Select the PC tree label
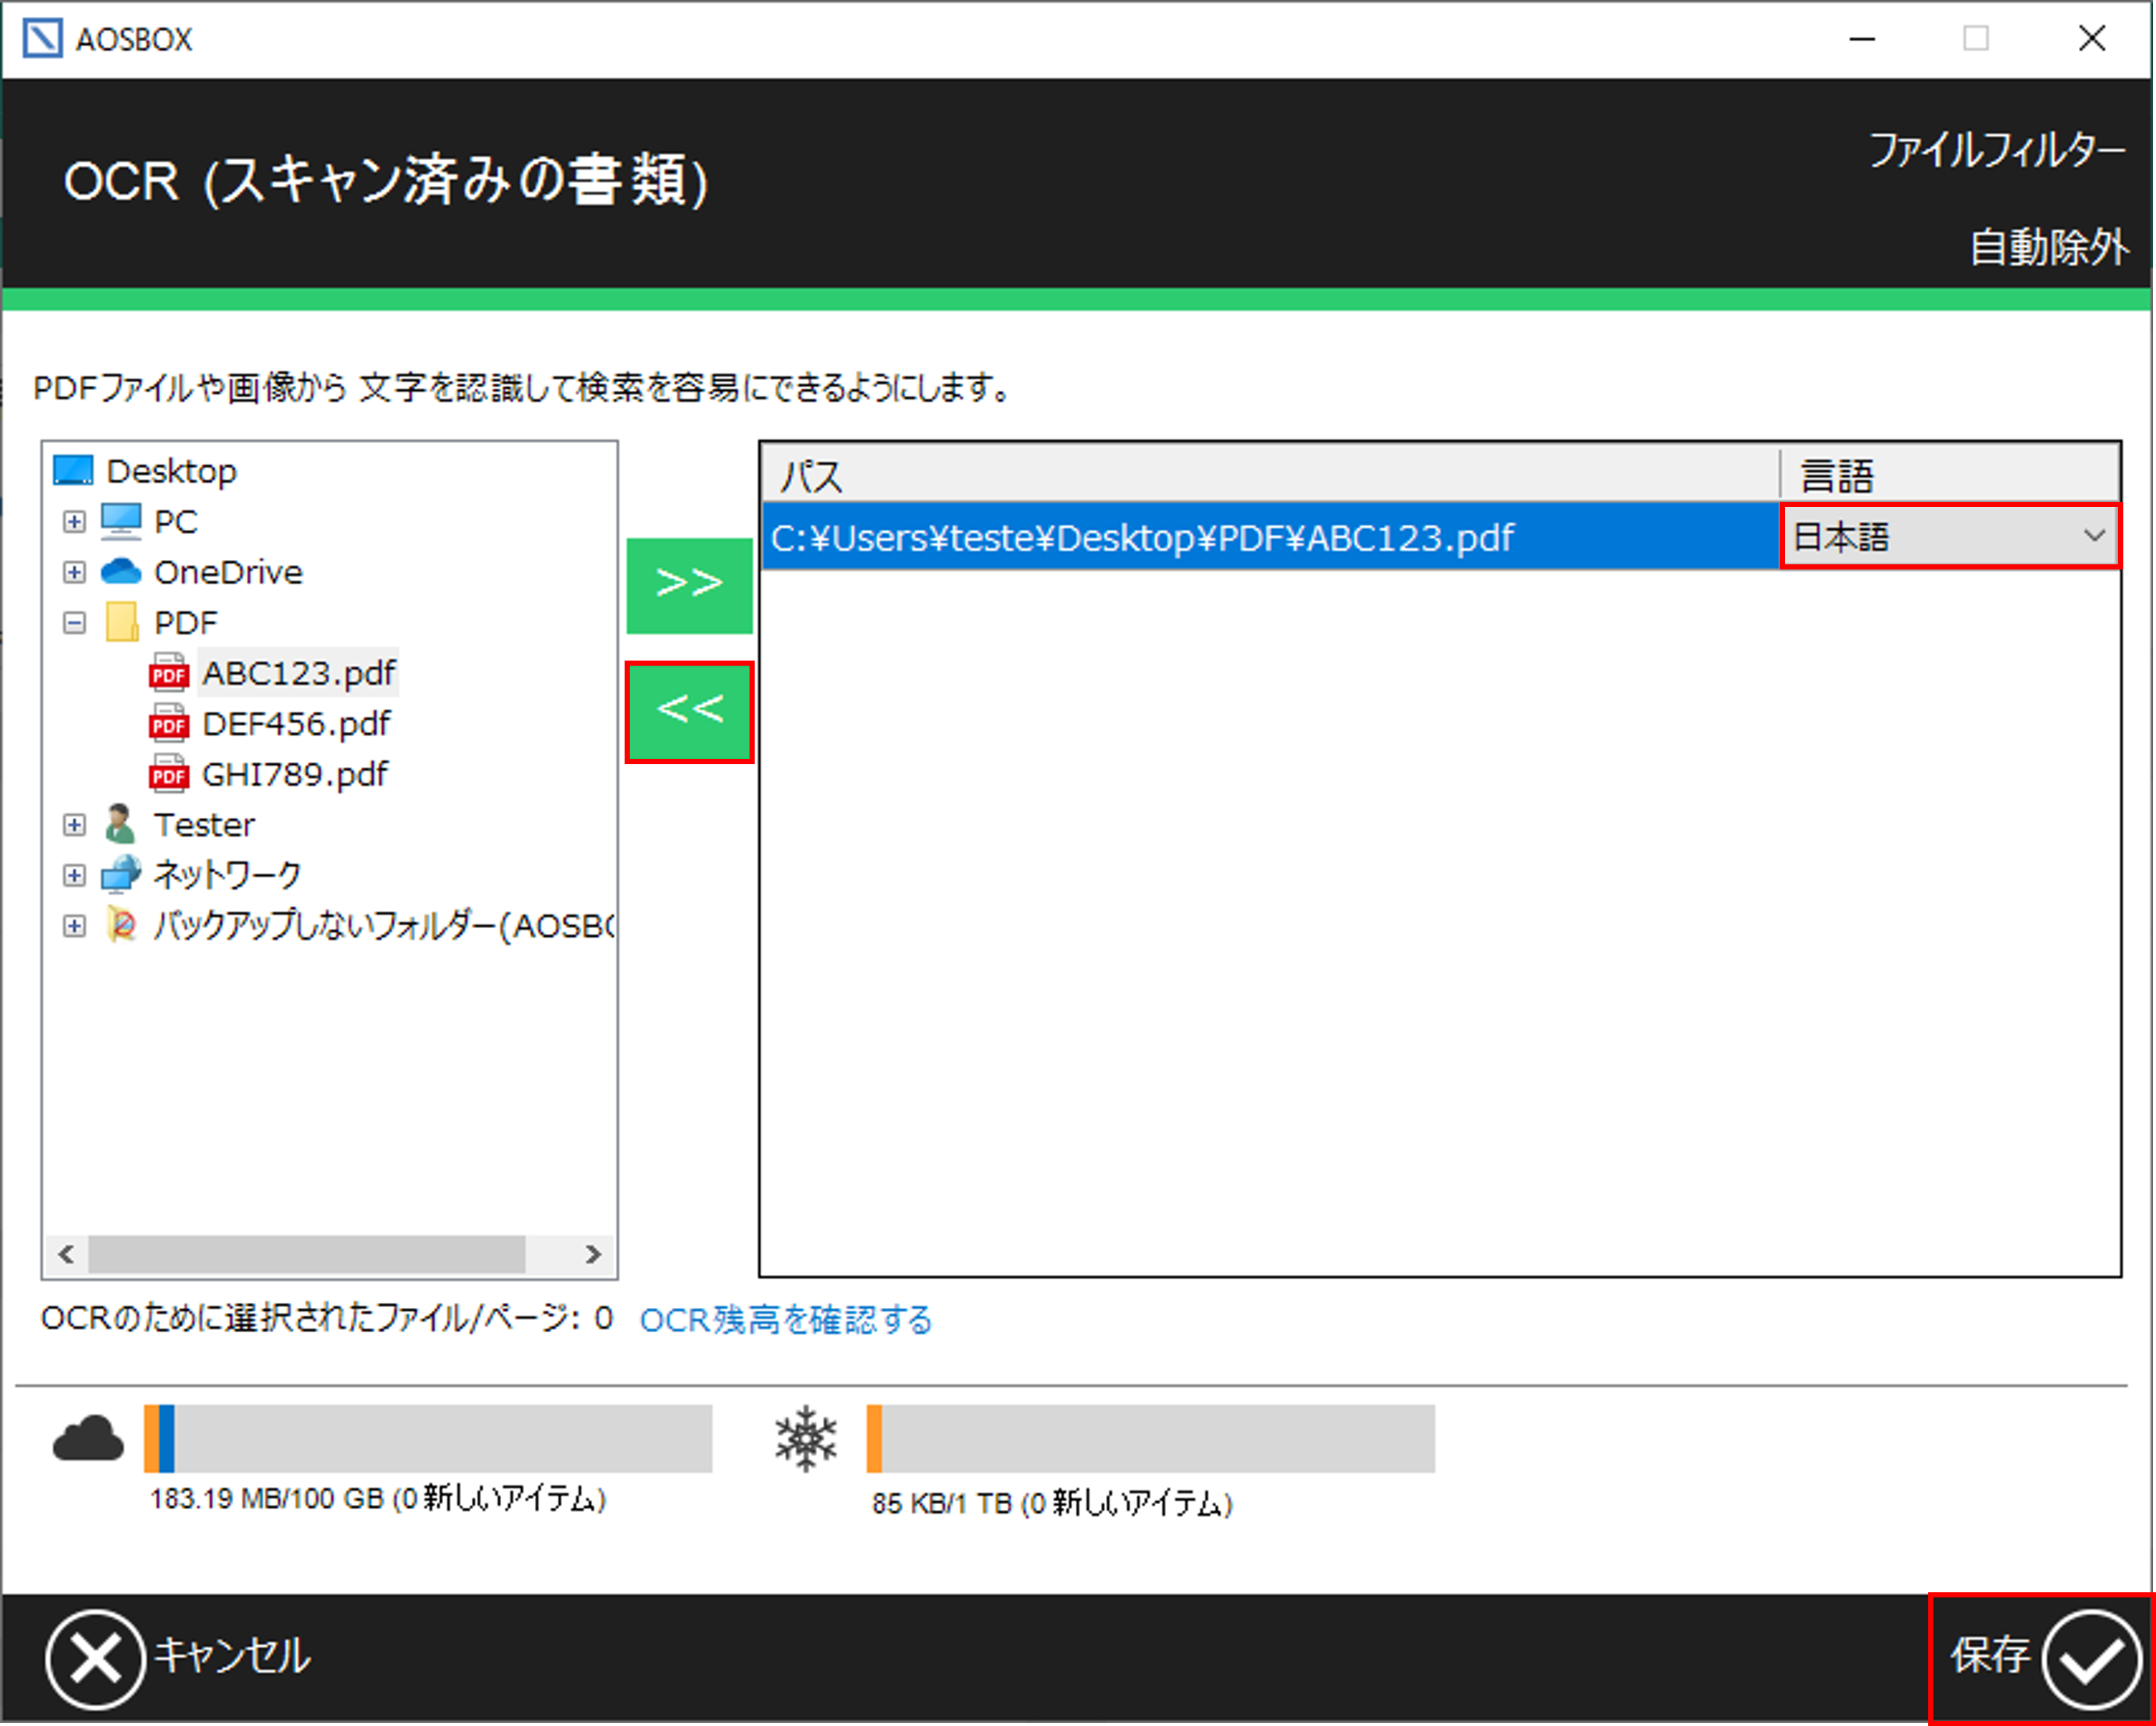 tap(176, 521)
